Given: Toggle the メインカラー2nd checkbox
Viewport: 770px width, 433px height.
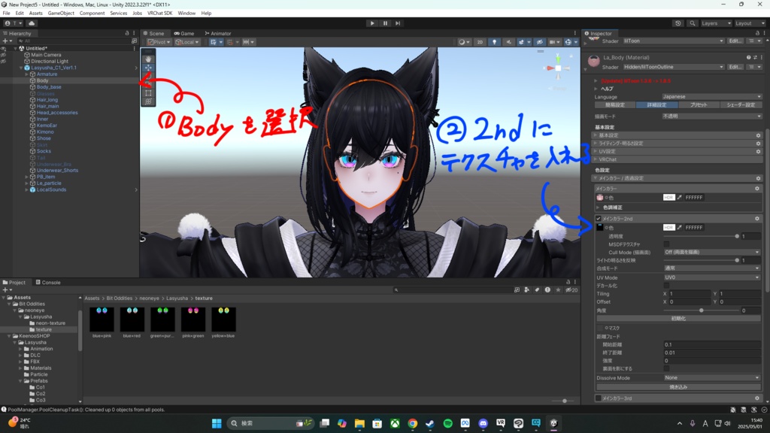Looking at the screenshot, I should pos(598,219).
